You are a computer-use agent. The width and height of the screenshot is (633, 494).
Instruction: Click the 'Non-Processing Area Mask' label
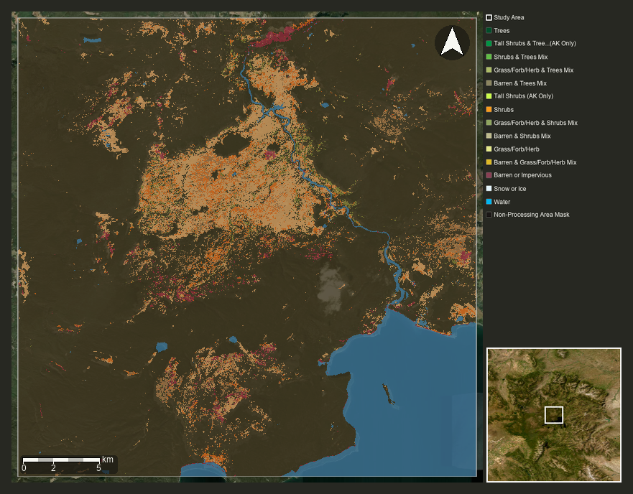[531, 215]
